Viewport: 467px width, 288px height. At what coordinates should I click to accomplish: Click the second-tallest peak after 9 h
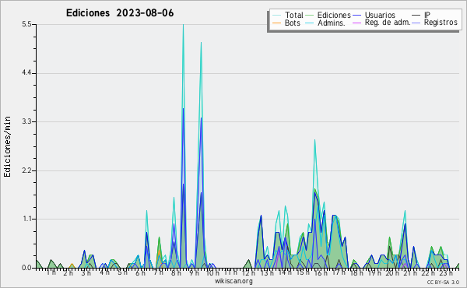coord(202,43)
